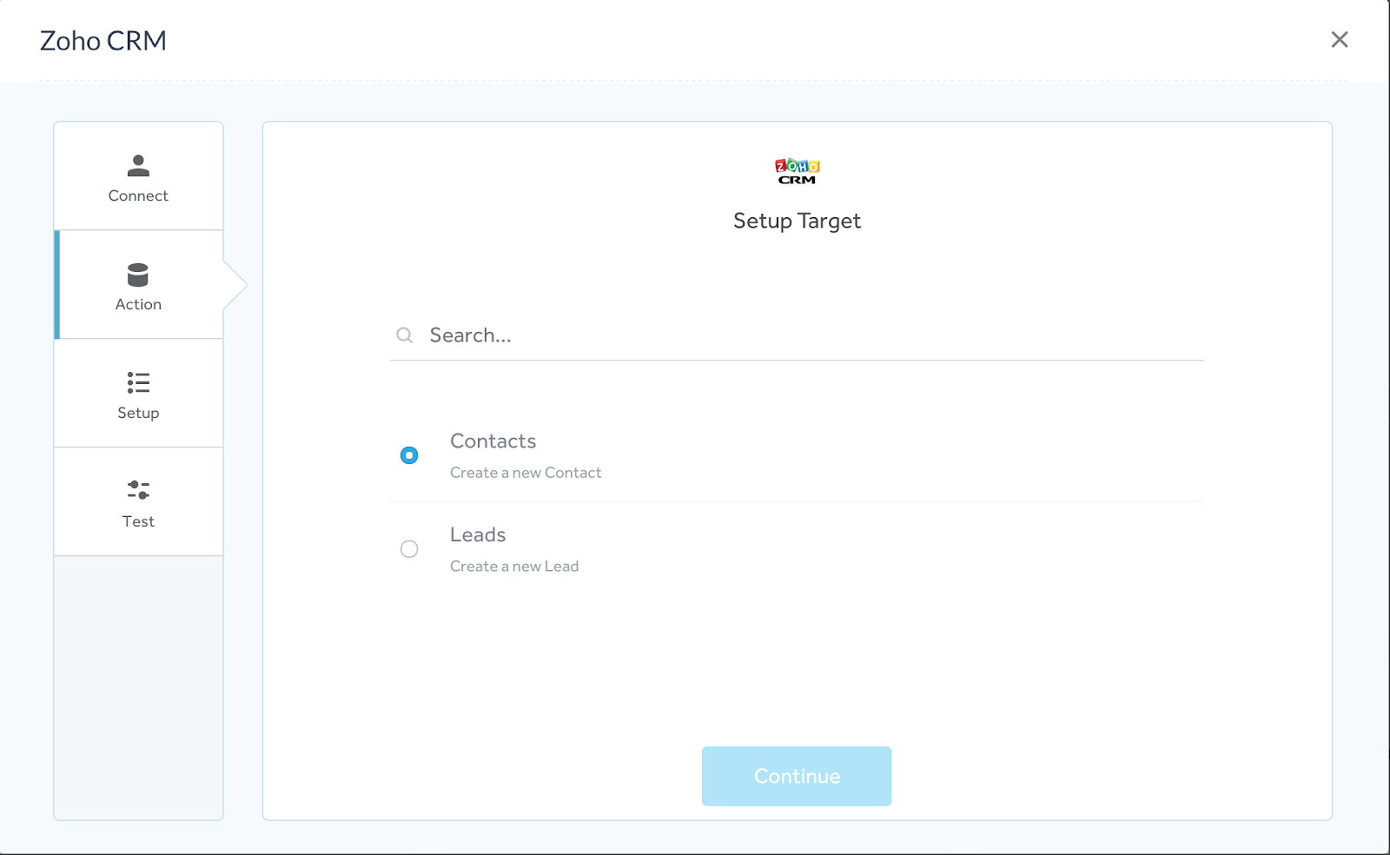Image resolution: width=1390 pixels, height=855 pixels.
Task: Click the Zoho CRM logo
Action: (798, 171)
